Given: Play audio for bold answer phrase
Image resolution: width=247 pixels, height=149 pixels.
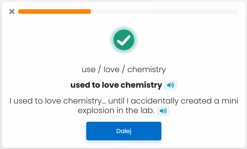Looking at the screenshot, I should tap(170, 85).
